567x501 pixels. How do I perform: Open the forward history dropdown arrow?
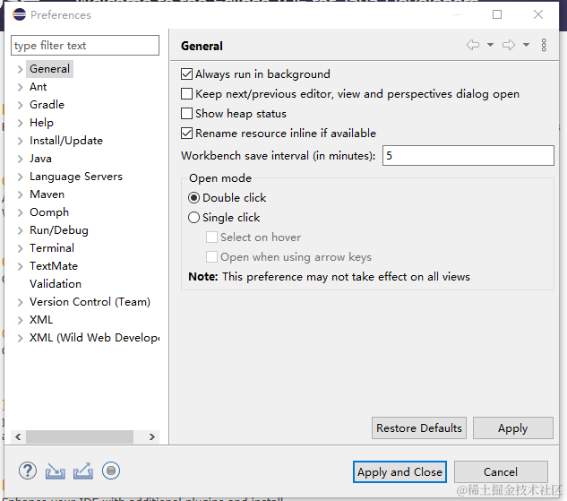pos(526,45)
